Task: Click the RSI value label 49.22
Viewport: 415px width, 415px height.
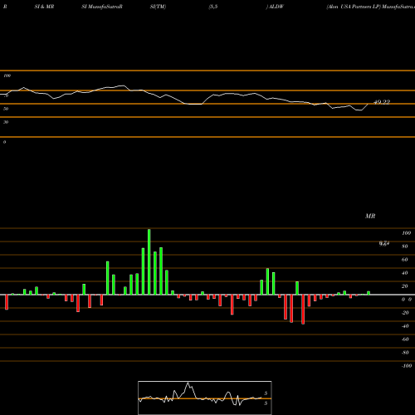Action: [x=382, y=102]
